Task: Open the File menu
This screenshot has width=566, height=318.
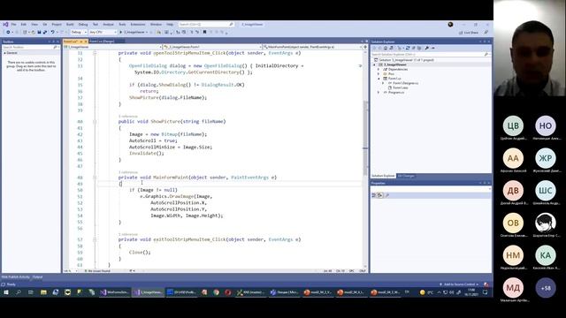Action: 14,24
